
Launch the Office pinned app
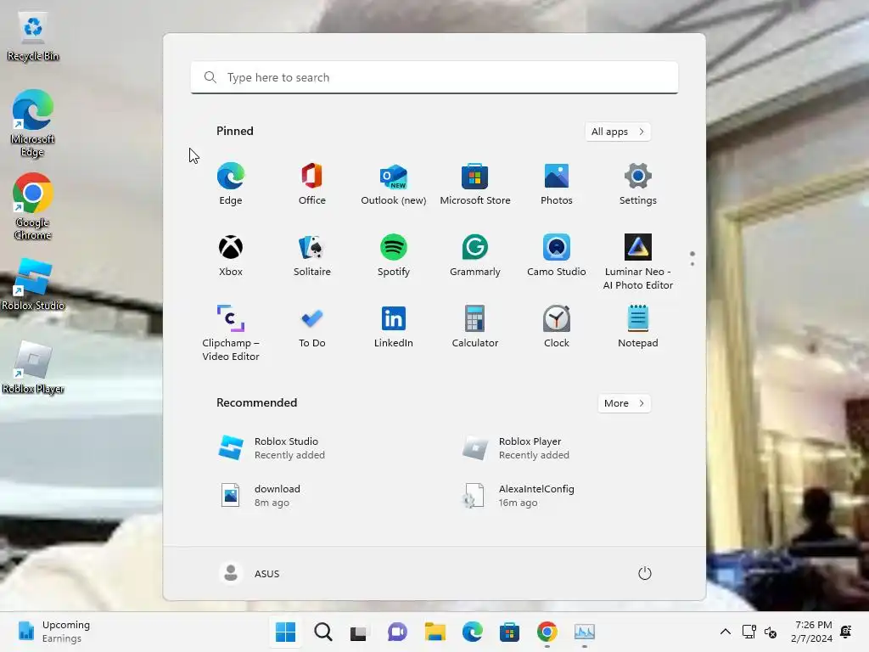pyautogui.click(x=312, y=183)
